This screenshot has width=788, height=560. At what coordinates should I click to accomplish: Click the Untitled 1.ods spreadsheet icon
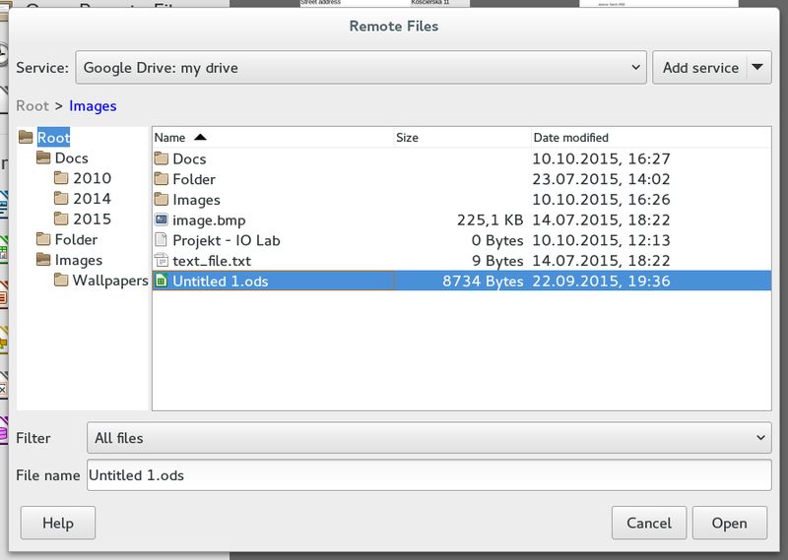click(162, 280)
